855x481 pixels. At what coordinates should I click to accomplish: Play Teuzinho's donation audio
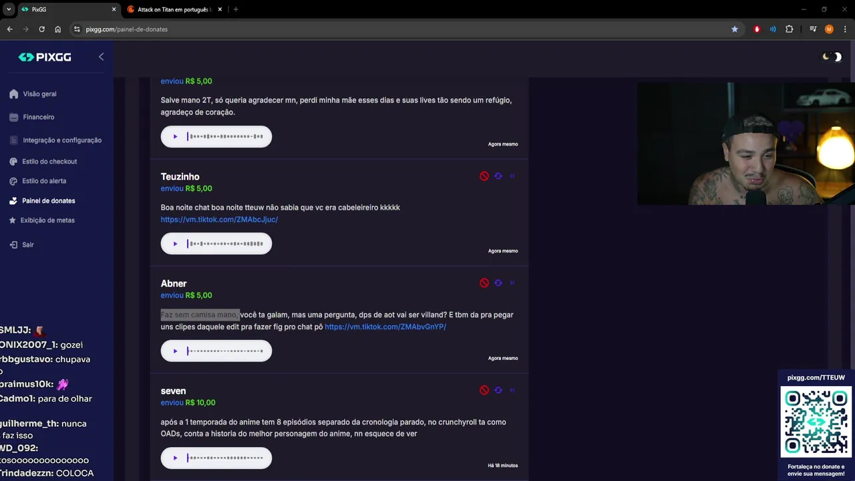[175, 244]
